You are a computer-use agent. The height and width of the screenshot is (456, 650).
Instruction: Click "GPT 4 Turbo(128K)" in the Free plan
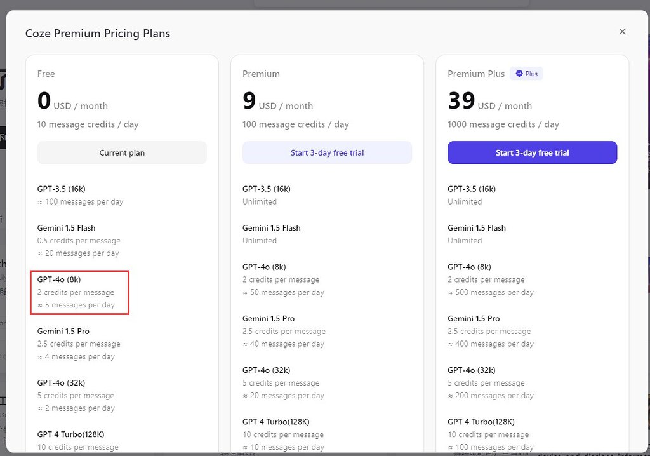click(x=71, y=434)
